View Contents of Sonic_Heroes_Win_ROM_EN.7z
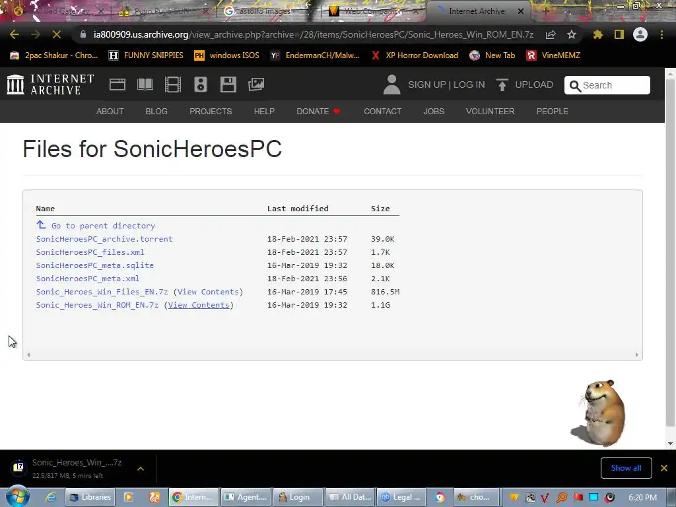The width and height of the screenshot is (676, 507). (x=199, y=305)
